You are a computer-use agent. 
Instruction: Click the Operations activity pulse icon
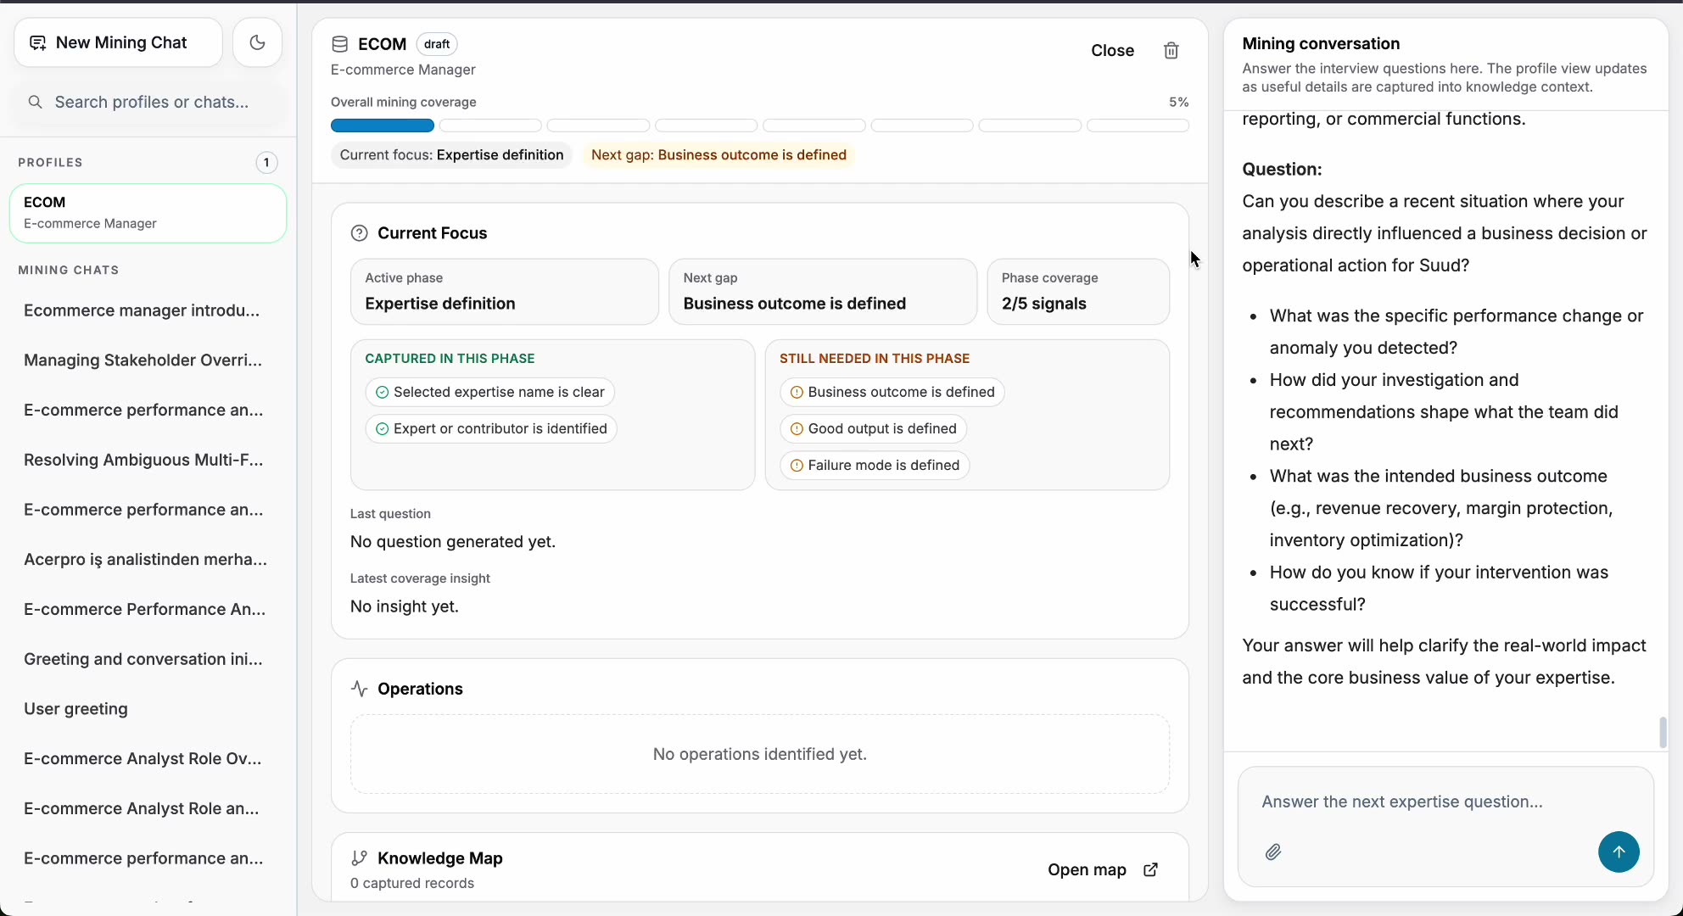pyautogui.click(x=360, y=689)
